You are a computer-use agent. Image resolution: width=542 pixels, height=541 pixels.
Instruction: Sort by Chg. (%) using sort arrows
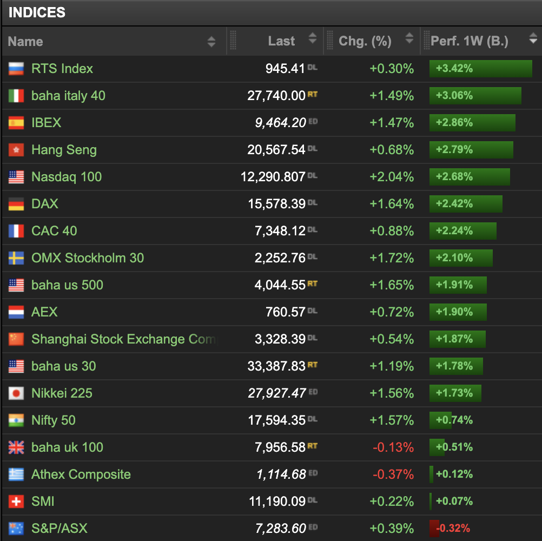409,38
